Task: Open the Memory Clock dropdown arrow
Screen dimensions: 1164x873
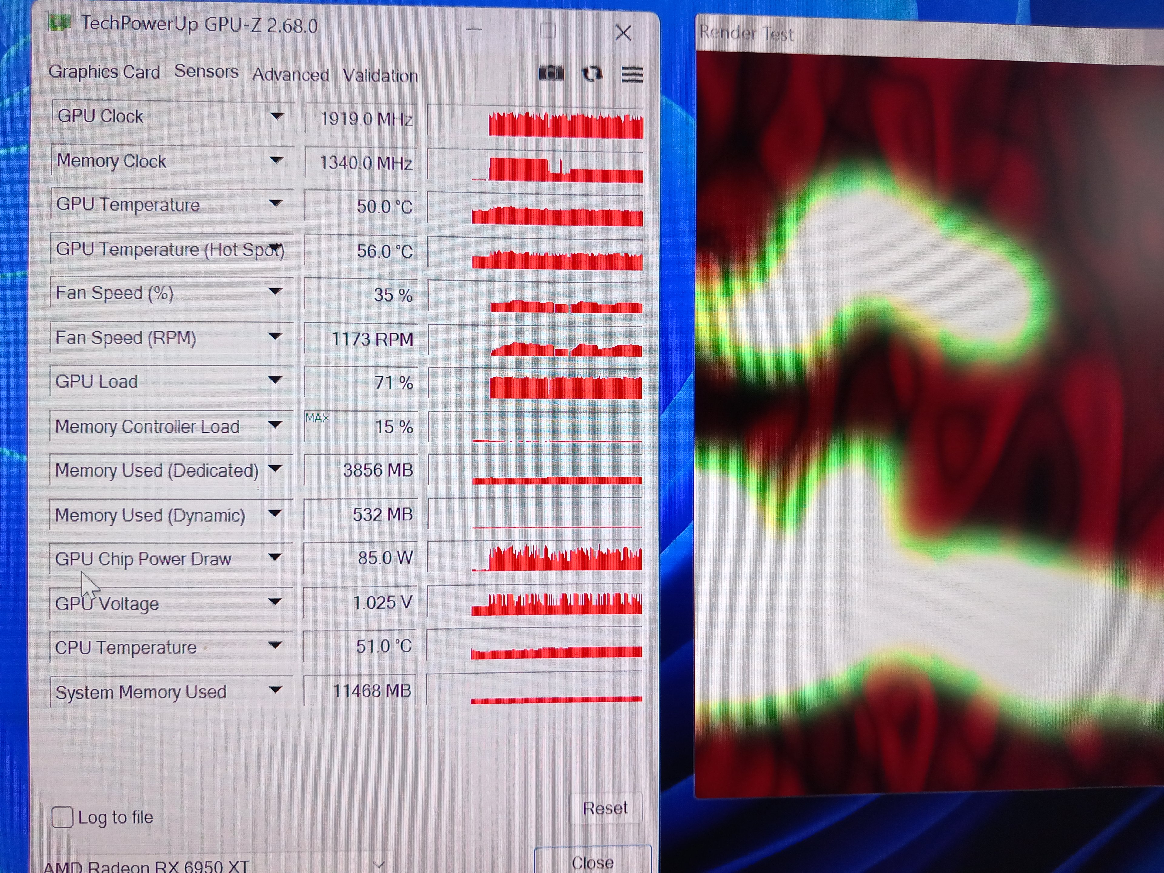Action: 276,160
